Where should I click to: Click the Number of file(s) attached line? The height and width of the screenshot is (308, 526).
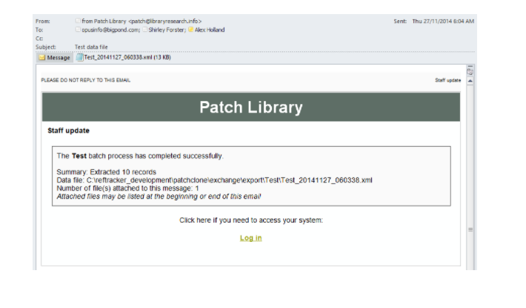[127, 189]
